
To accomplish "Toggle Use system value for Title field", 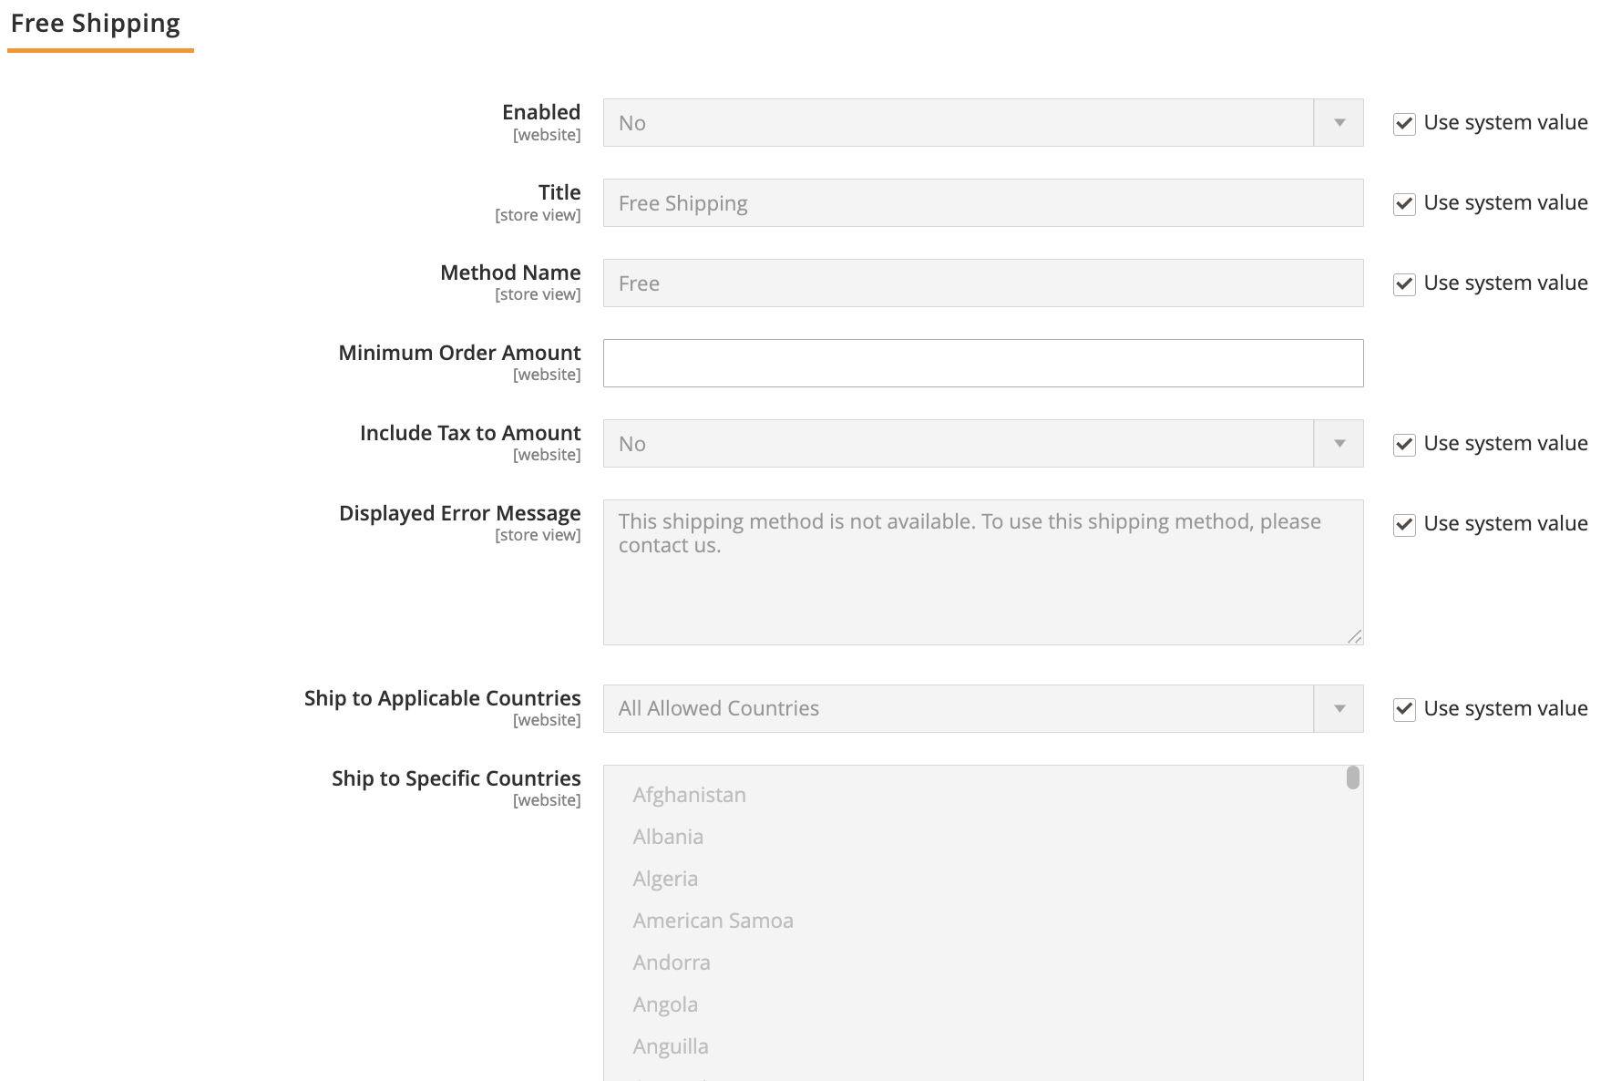I will click(1403, 204).
